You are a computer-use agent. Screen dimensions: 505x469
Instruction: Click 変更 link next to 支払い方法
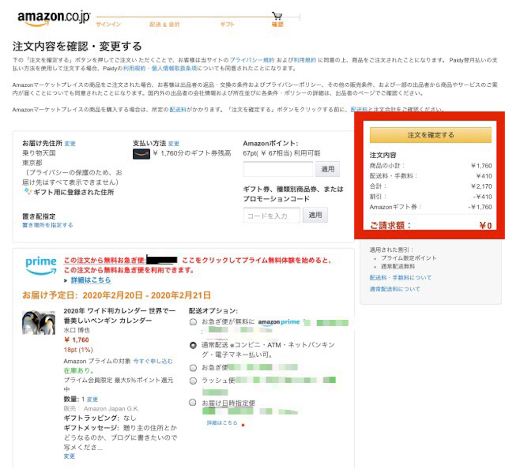pos(174,144)
